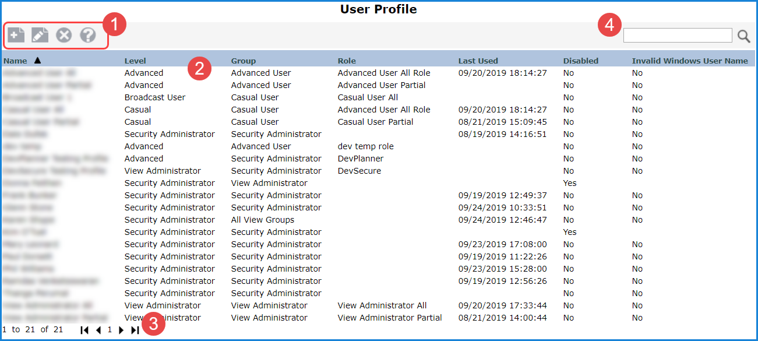The height and width of the screenshot is (341, 758).
Task: Select the row with role DevSecure
Action: 359,171
